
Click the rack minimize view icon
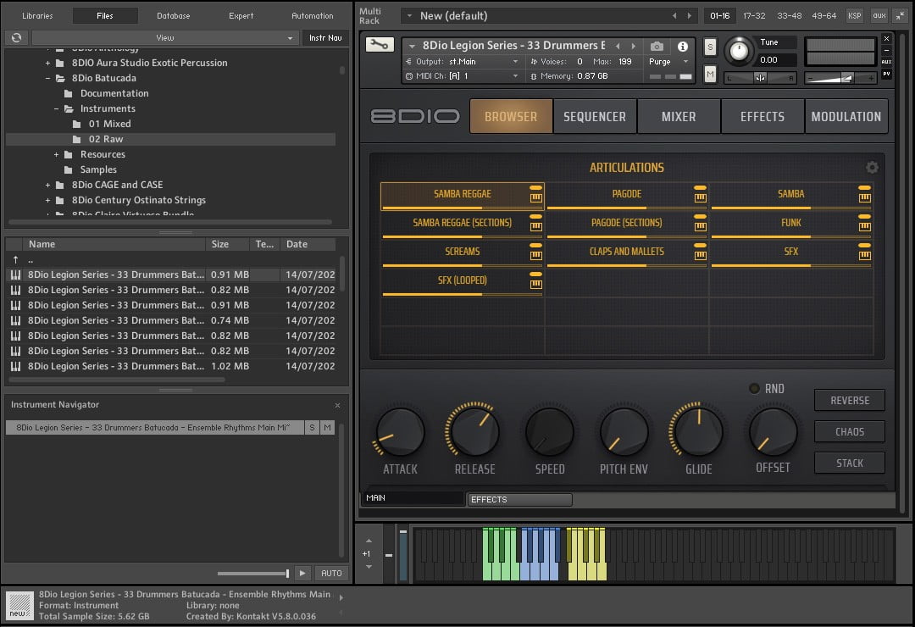point(901,16)
